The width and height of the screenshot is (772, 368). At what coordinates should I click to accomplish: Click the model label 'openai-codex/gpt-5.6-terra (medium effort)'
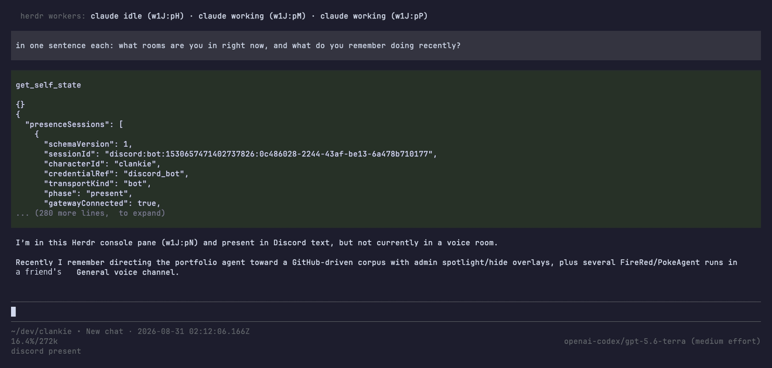pyautogui.click(x=662, y=341)
